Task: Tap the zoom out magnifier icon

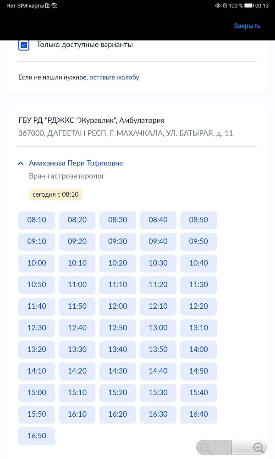Action: [206, 448]
